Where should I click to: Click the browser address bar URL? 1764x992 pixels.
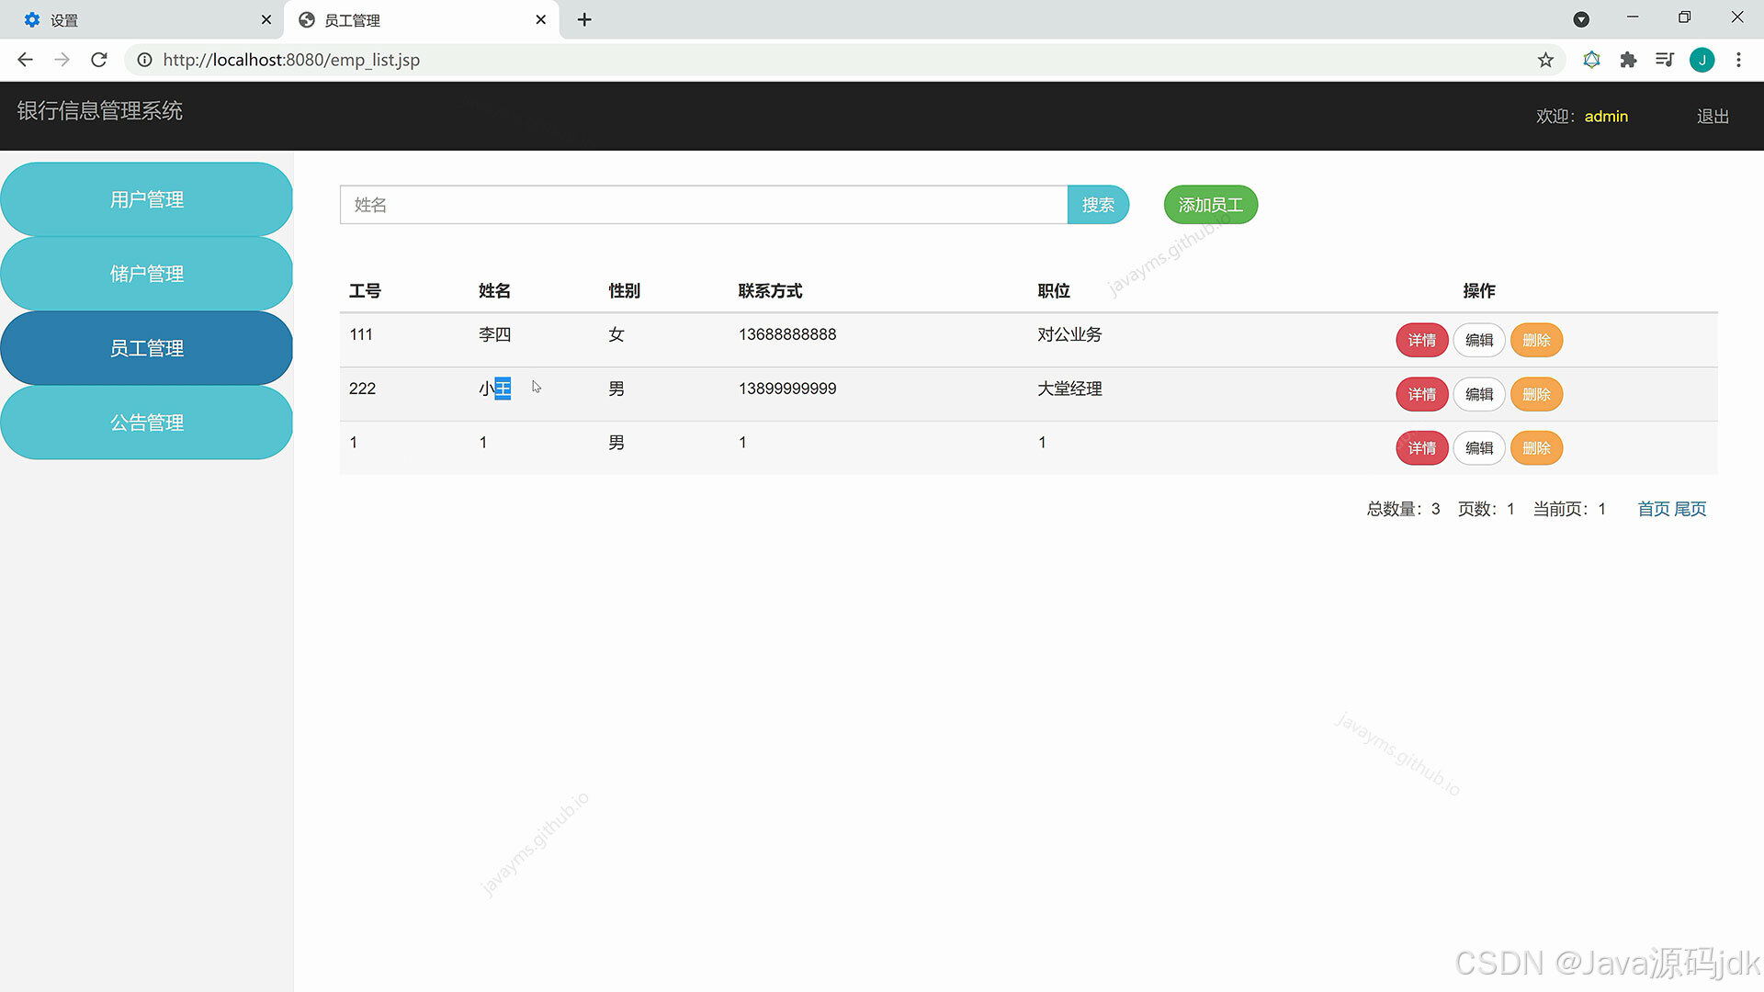click(291, 60)
